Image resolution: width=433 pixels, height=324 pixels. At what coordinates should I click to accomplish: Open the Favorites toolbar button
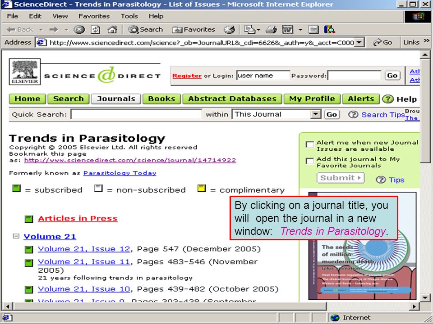pos(193,30)
